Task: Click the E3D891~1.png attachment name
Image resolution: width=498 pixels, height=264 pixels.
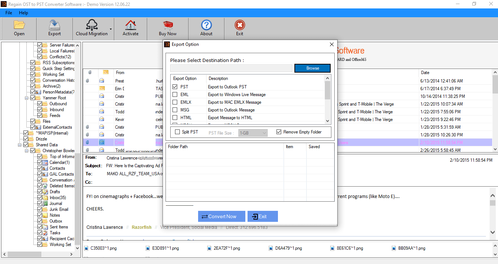Action: click(166, 248)
